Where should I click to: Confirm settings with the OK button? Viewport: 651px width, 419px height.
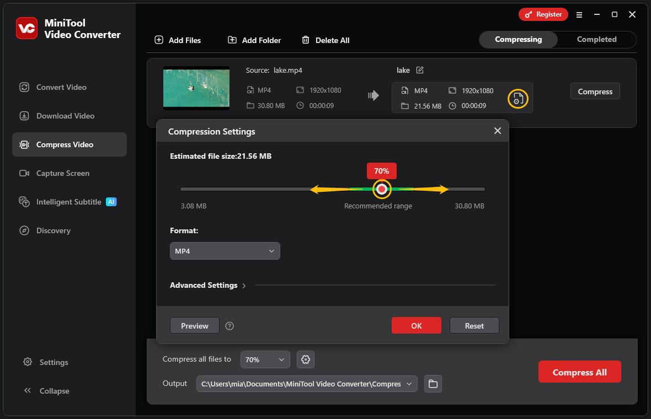point(416,325)
